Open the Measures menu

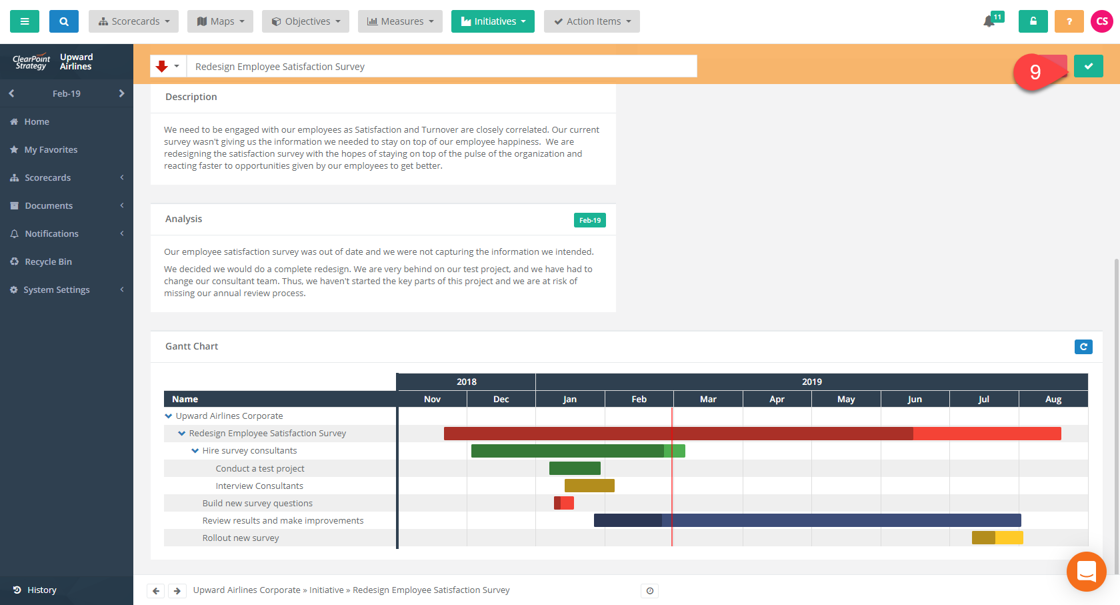tap(400, 21)
